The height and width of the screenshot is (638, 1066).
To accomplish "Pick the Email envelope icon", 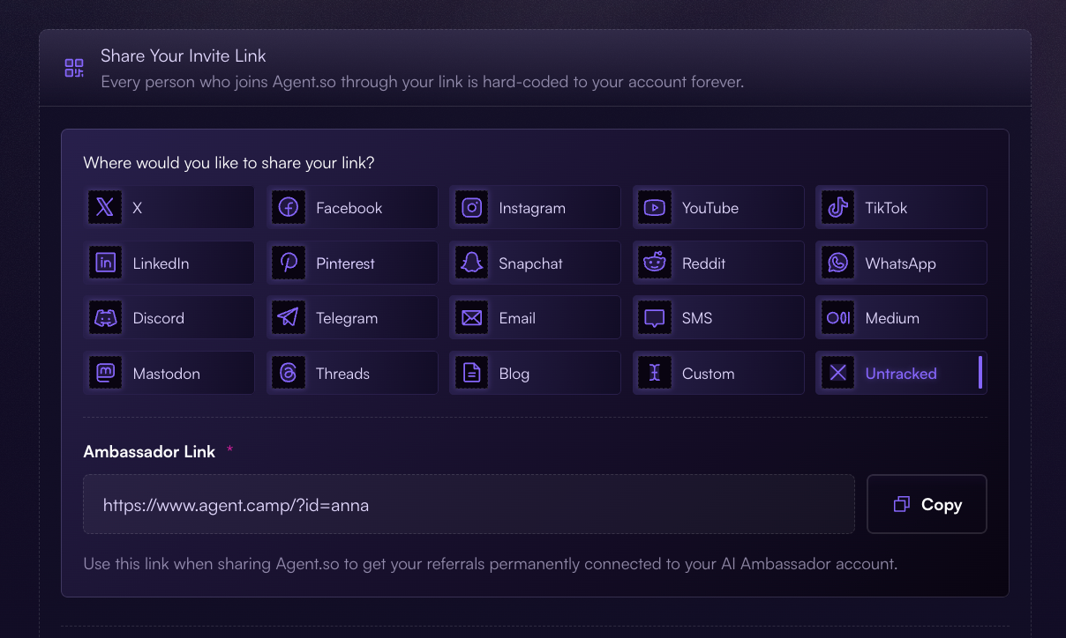I will point(472,318).
